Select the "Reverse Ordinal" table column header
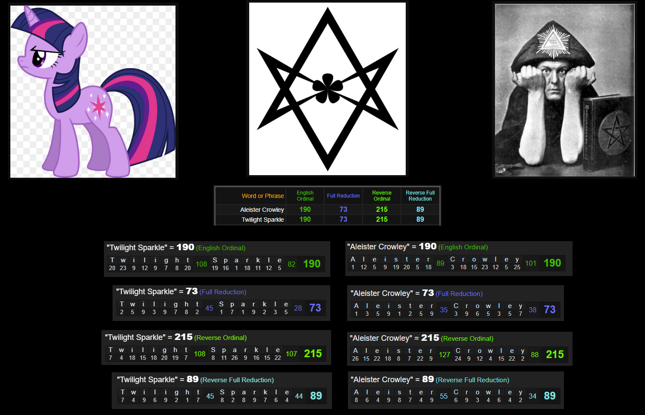Image resolution: width=645 pixels, height=415 pixels. tap(382, 196)
